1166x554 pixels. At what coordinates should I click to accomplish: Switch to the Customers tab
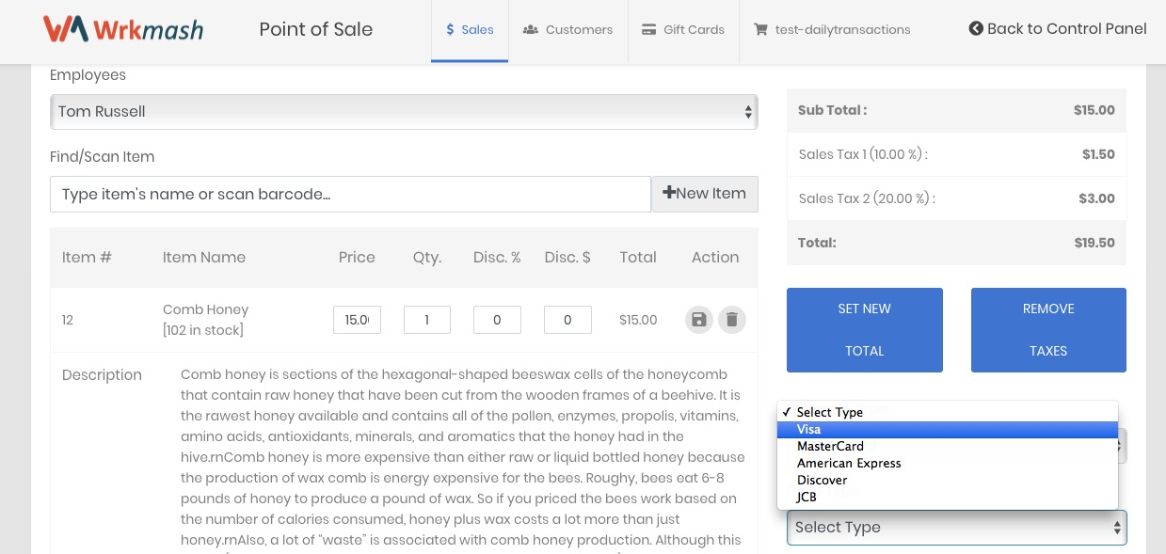567,30
